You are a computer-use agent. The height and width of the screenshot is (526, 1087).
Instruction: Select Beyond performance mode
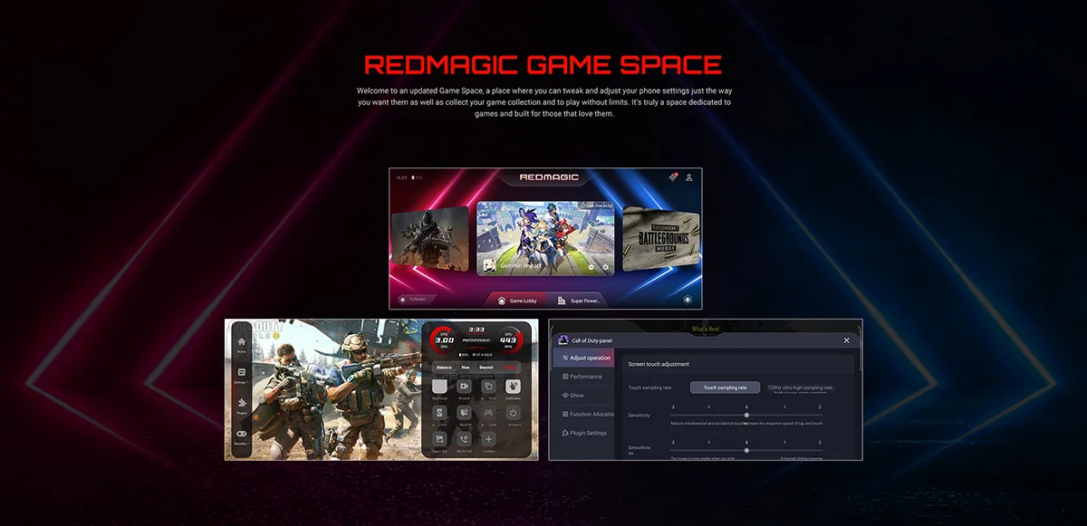(486, 368)
